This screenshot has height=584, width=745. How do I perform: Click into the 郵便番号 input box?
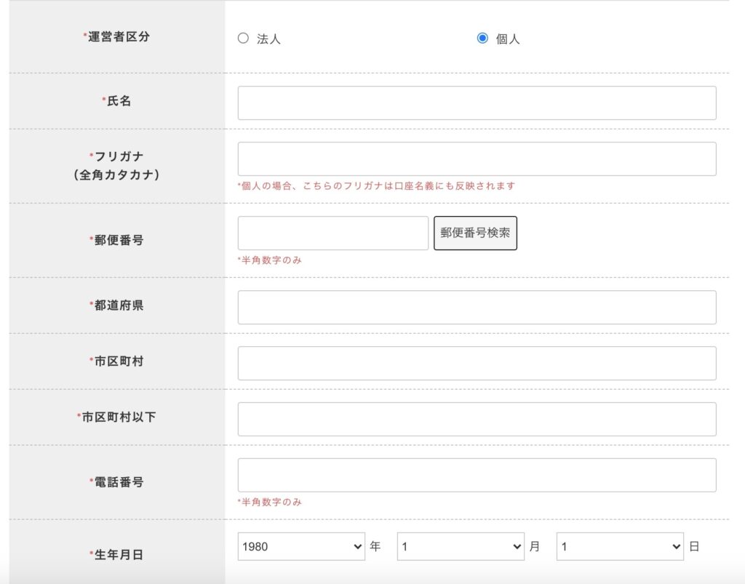332,233
